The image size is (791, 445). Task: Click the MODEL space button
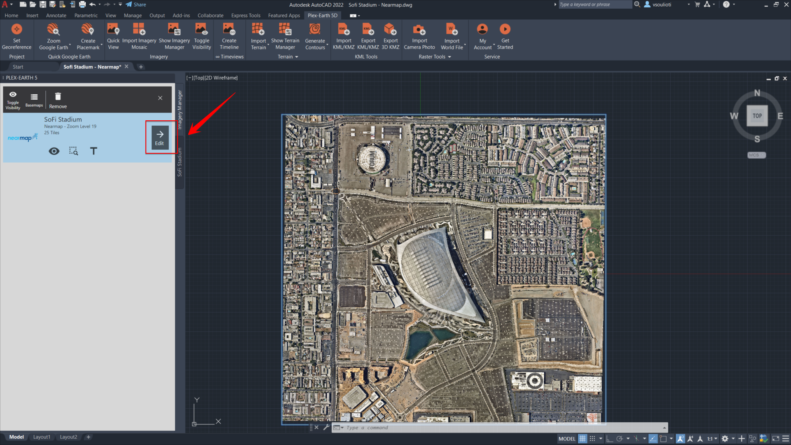(567, 439)
